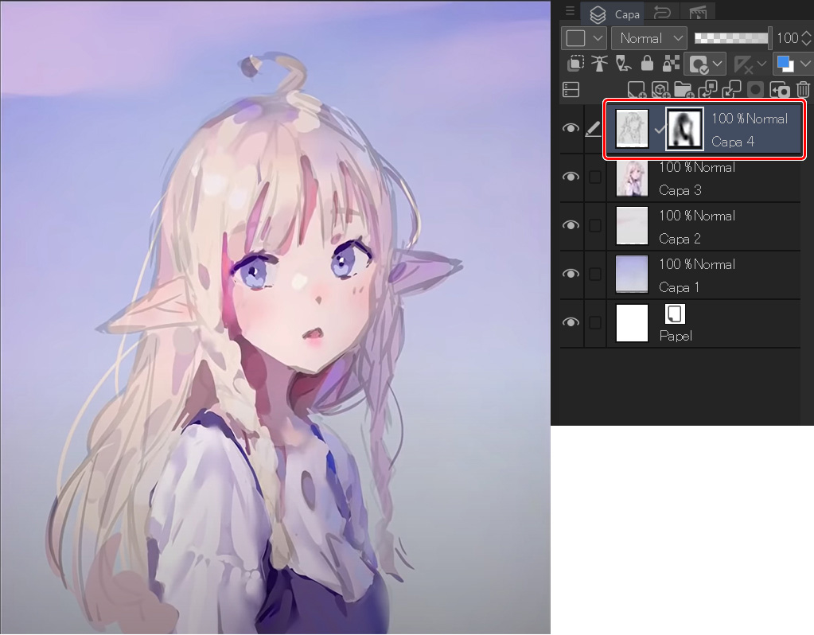Select the Capa 2 layer

pyautogui.click(x=716, y=226)
